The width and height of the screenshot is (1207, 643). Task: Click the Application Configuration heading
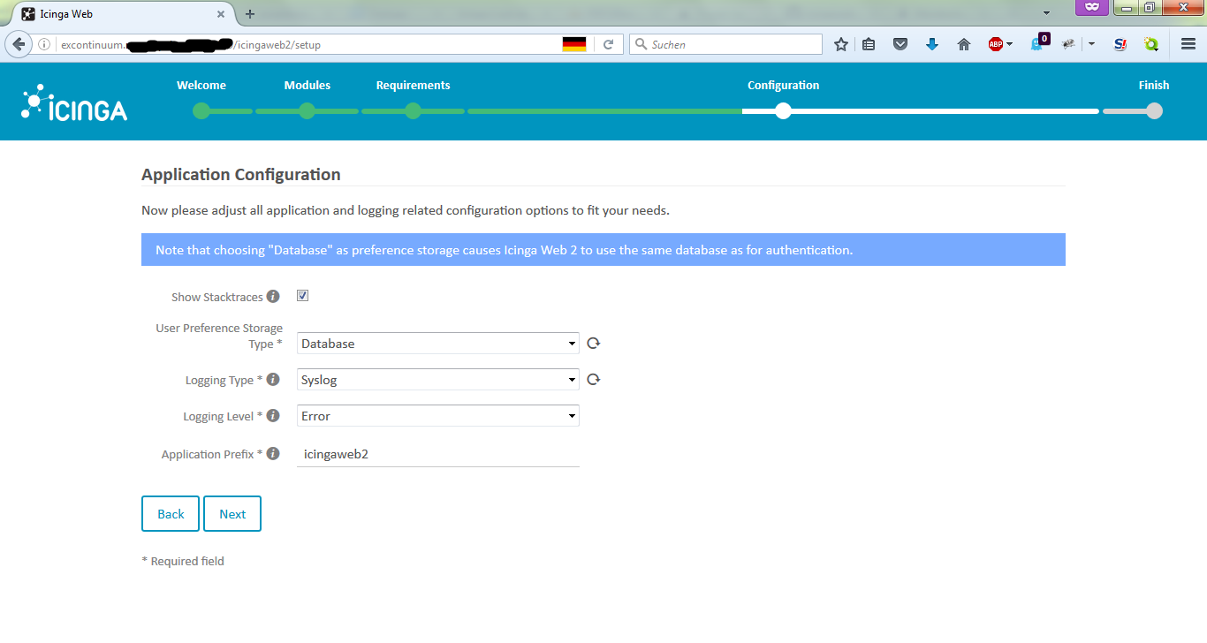pos(241,175)
